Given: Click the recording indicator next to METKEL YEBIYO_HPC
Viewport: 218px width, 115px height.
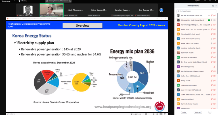Looking at the screenshot, I should [209, 16].
